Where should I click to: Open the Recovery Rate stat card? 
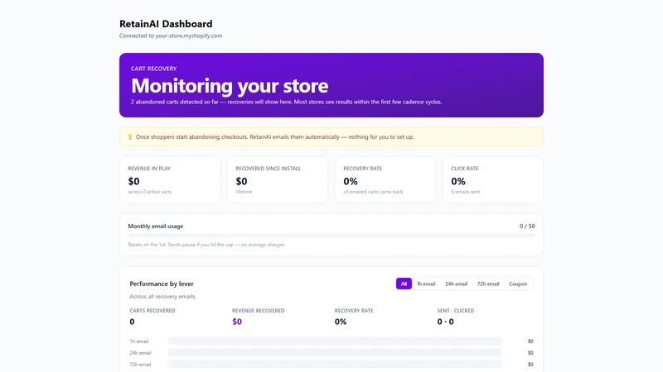pos(385,179)
